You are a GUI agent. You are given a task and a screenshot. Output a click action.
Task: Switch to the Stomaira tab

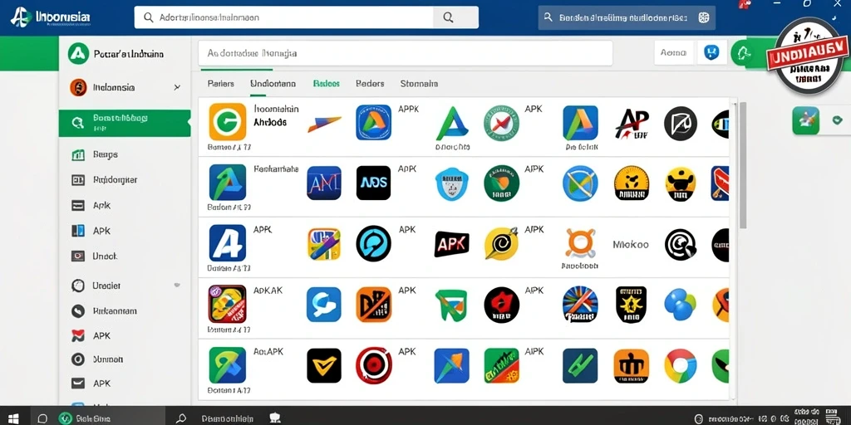(419, 84)
